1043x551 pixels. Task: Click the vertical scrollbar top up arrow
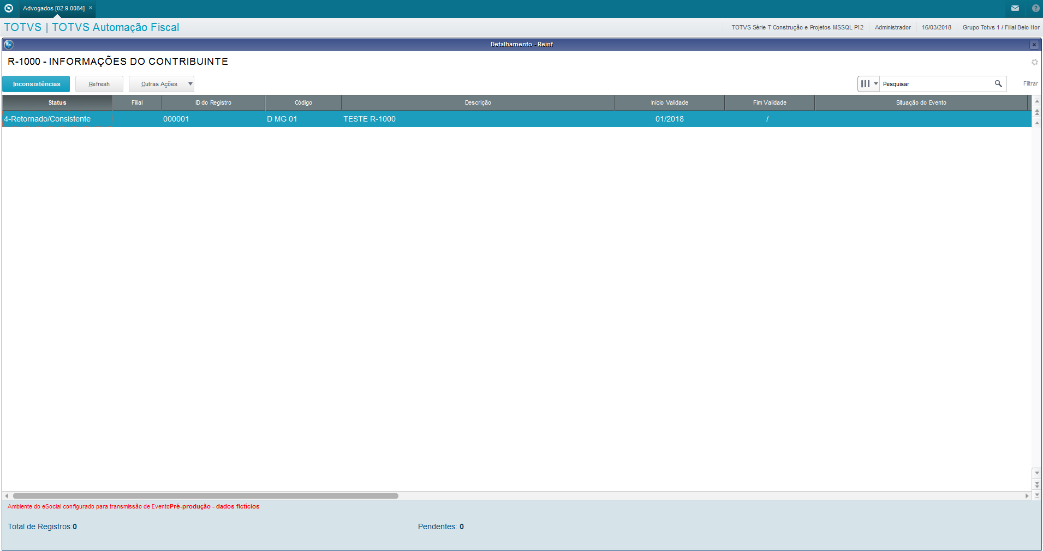[x=1037, y=101]
